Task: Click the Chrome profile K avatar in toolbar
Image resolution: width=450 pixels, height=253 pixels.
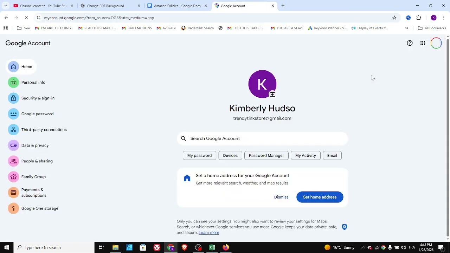Action: (433, 18)
